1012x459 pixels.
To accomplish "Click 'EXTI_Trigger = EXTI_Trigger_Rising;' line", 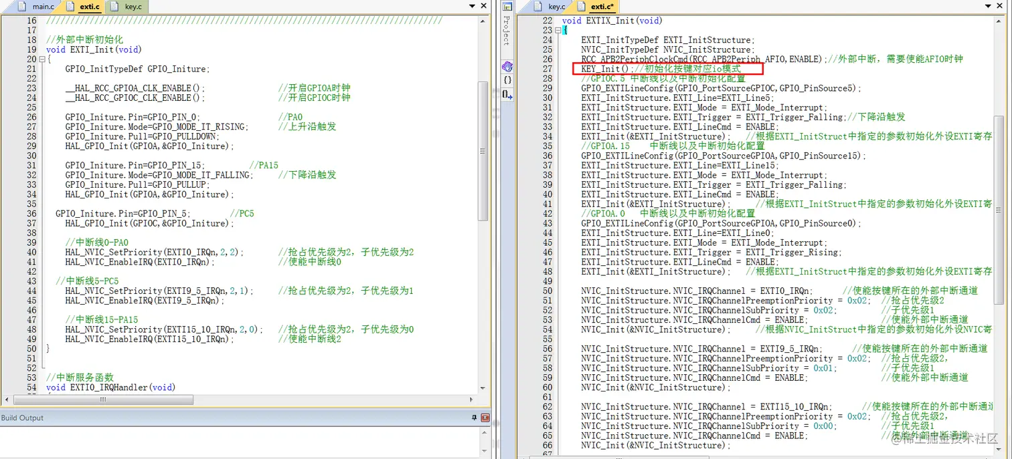I will (711, 253).
